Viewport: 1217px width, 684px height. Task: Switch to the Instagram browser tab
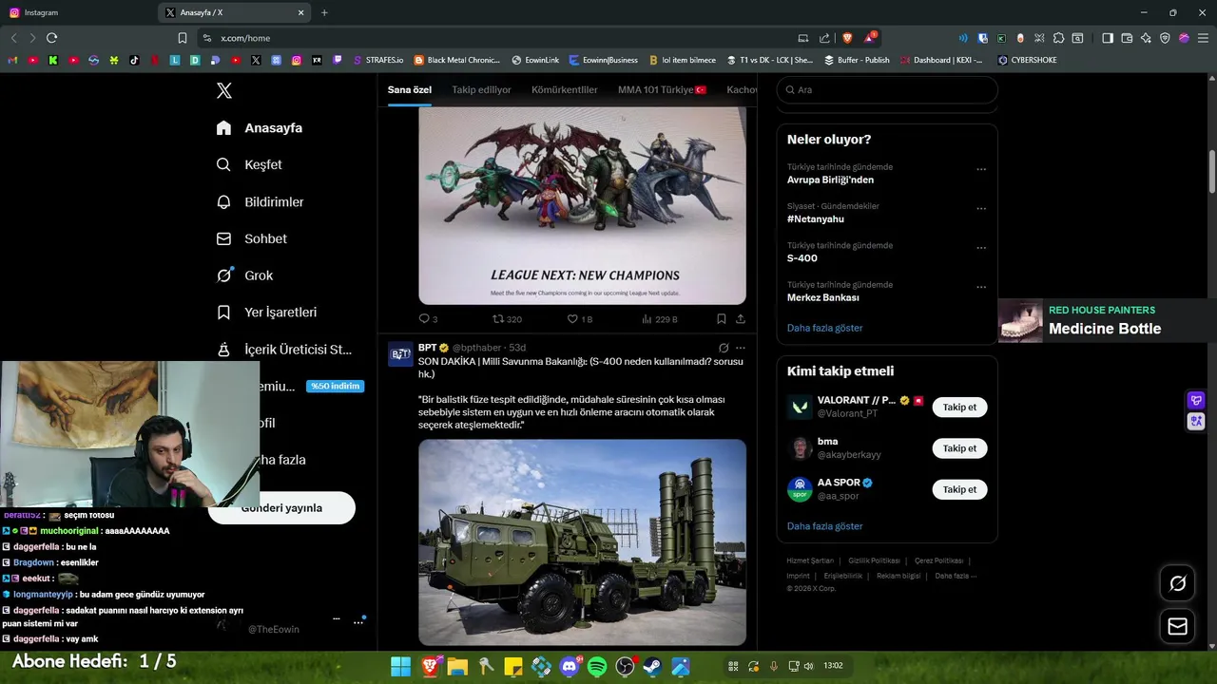[x=77, y=12]
